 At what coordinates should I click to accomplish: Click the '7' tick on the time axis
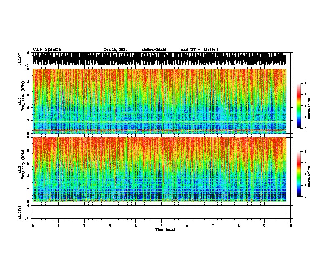(213, 226)
